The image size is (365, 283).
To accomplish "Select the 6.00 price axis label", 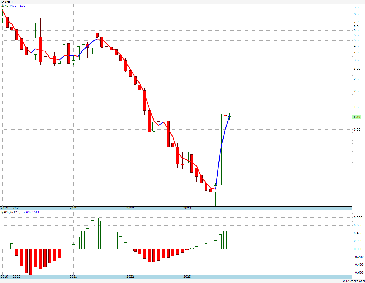I will 357,30.
